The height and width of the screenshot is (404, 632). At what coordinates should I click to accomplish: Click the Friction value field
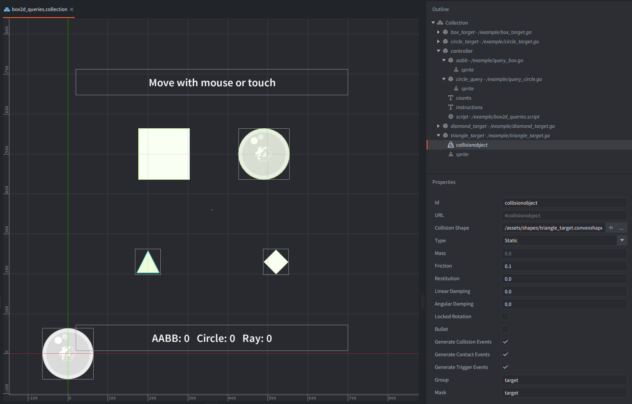pyautogui.click(x=564, y=266)
